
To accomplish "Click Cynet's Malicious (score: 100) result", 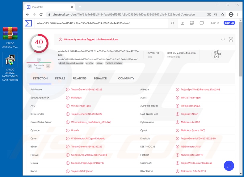I will coord(193,130).
